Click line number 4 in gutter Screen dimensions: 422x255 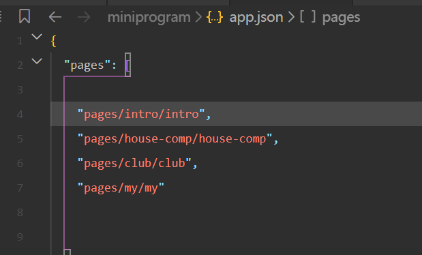pos(20,115)
